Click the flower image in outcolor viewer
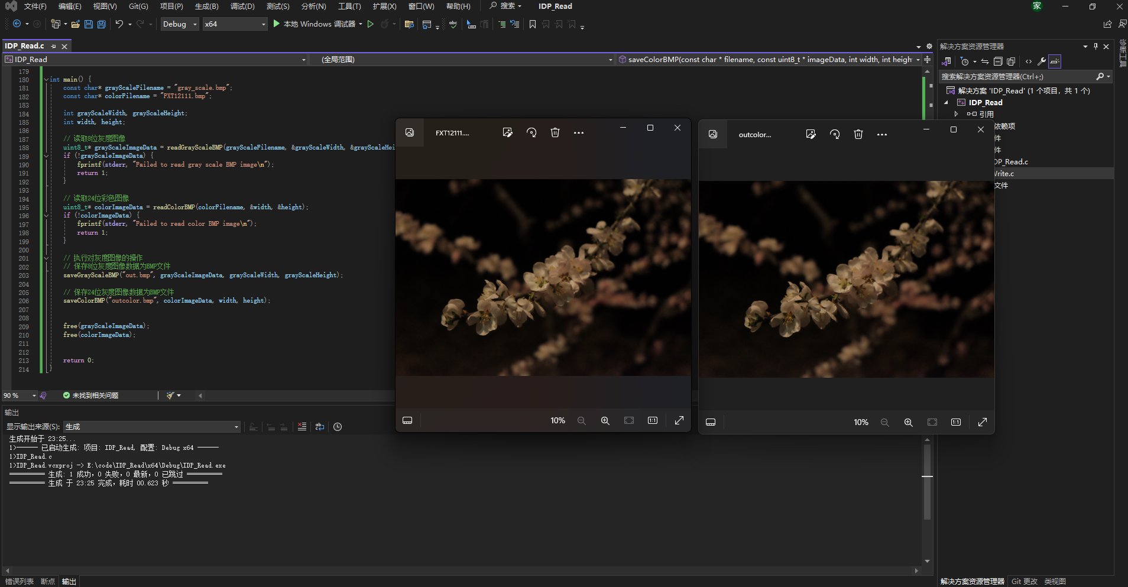Image resolution: width=1128 pixels, height=587 pixels. pyautogui.click(x=846, y=279)
